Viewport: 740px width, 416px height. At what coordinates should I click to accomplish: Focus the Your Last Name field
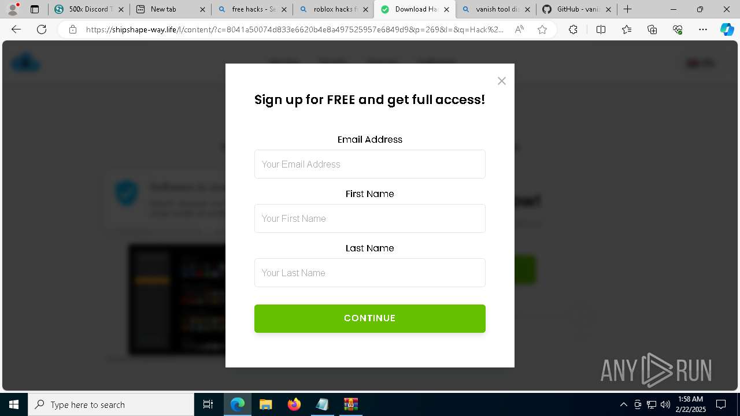click(370, 273)
